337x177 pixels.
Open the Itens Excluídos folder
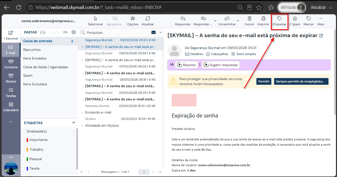[x=49, y=84]
